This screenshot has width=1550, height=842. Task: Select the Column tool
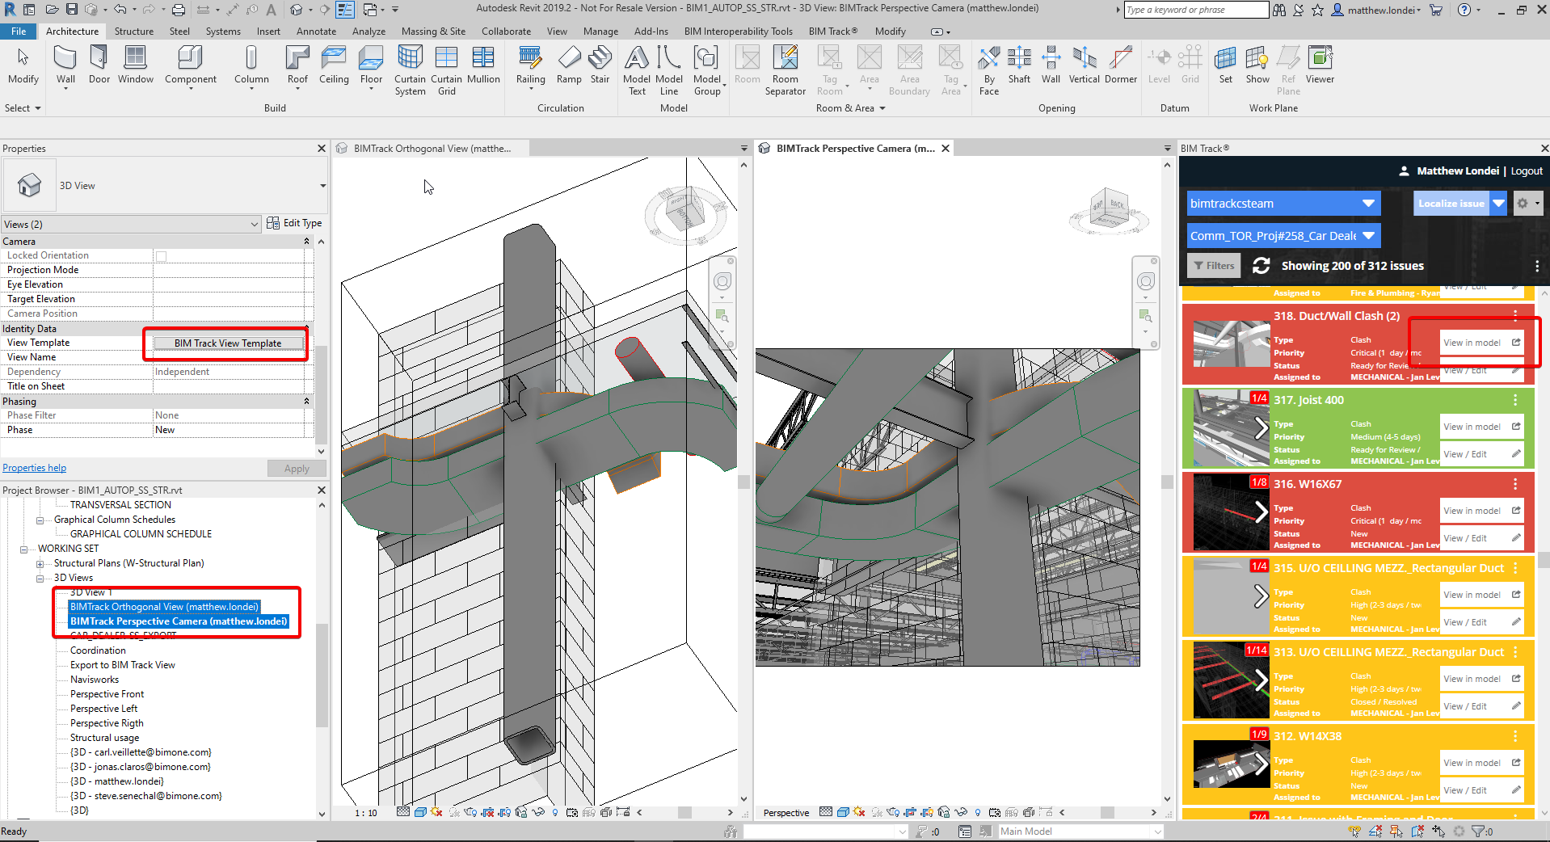(251, 65)
